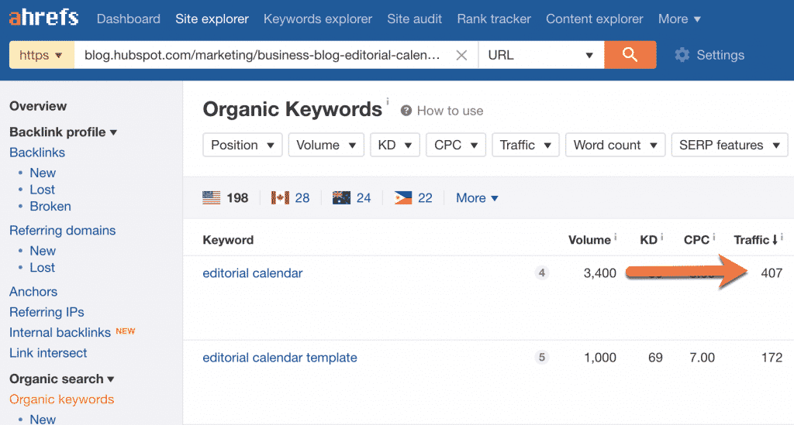Image resolution: width=794 pixels, height=425 pixels.
Task: Open the editorial calendar keyword link
Action: pyautogui.click(x=253, y=273)
